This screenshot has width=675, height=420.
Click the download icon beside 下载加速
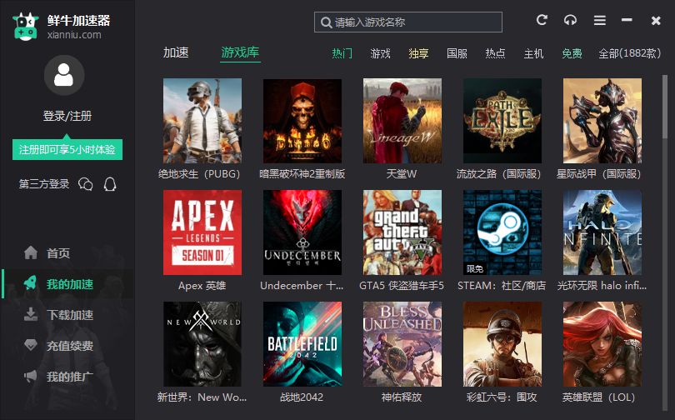pos(31,314)
